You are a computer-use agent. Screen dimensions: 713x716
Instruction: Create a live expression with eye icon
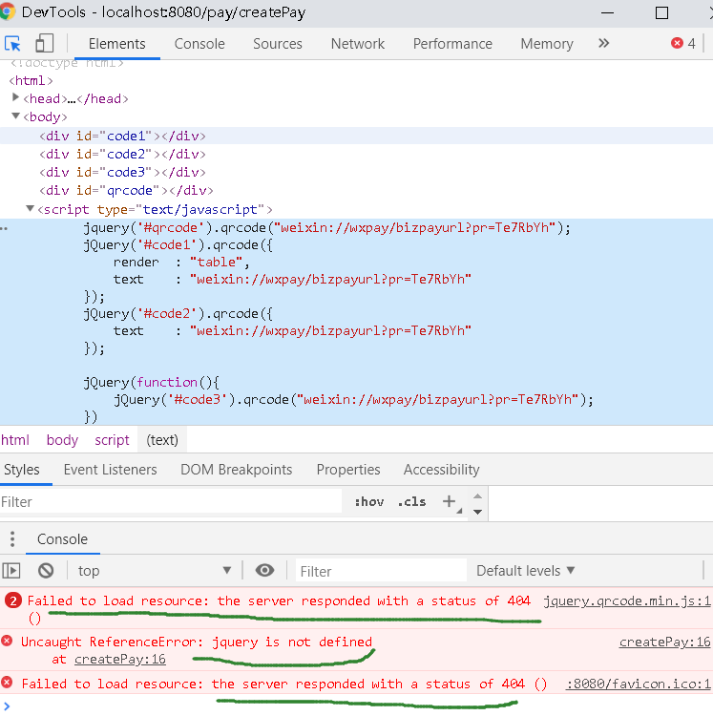click(x=264, y=570)
